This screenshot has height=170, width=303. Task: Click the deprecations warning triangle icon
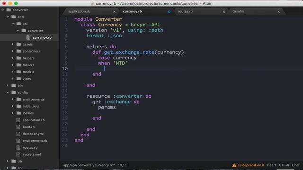click(x=234, y=165)
